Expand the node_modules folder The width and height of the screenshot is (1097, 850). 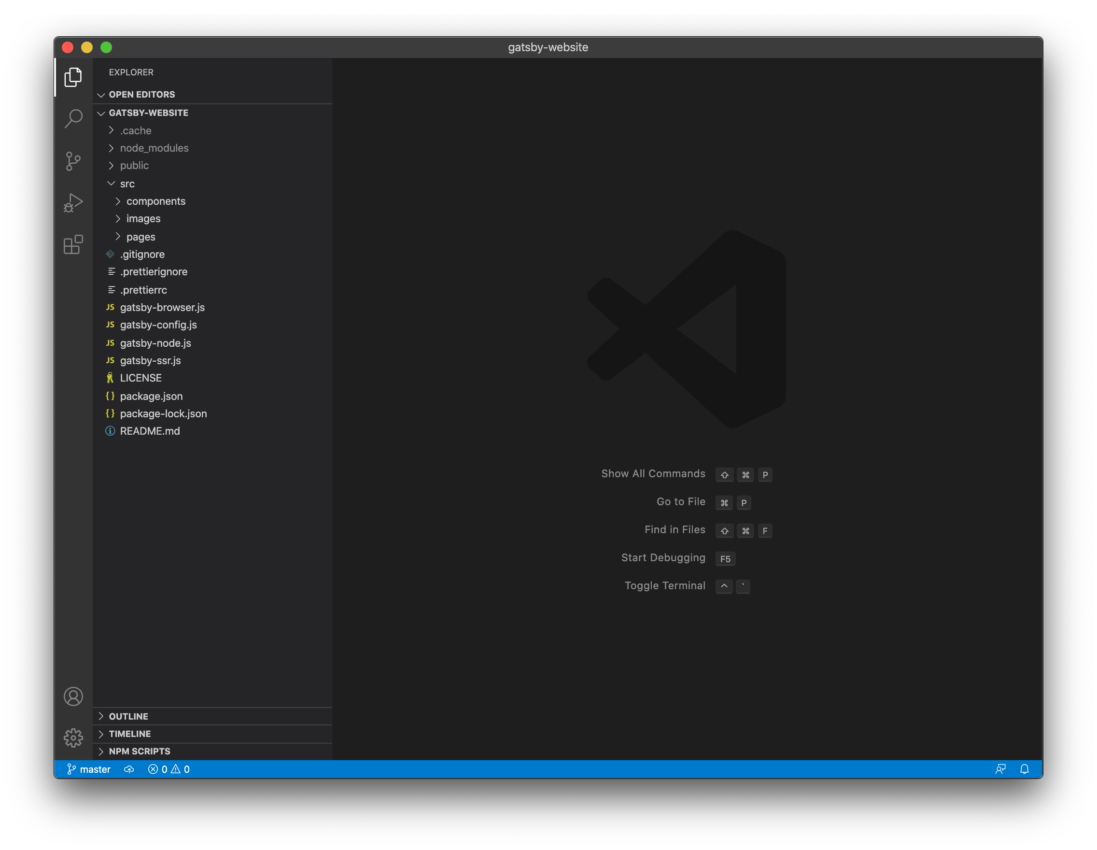212,148
